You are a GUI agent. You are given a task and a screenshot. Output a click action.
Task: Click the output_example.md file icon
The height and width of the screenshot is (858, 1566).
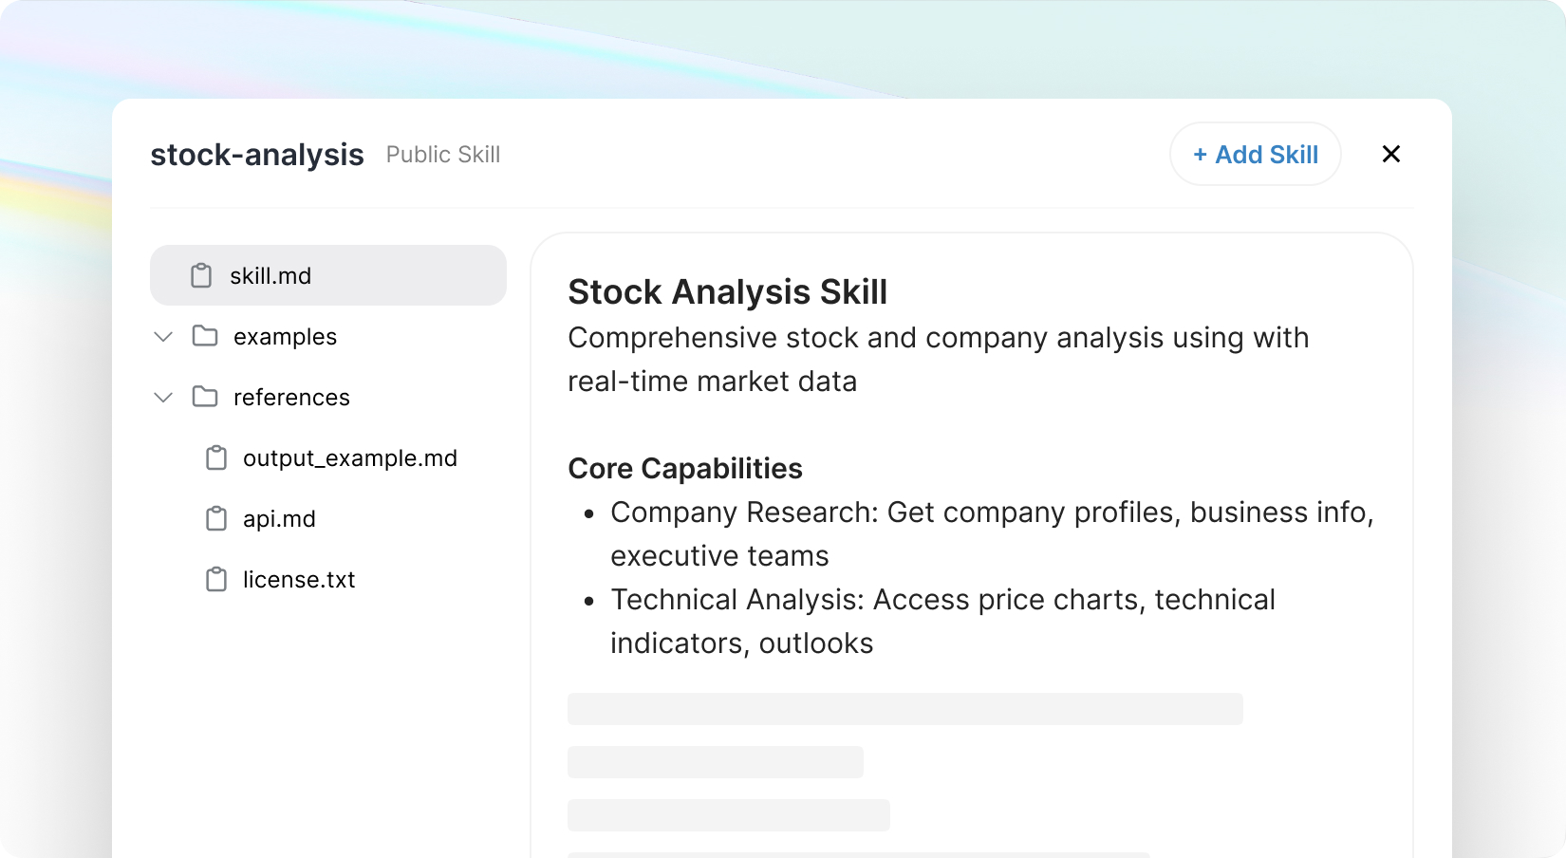(x=216, y=458)
